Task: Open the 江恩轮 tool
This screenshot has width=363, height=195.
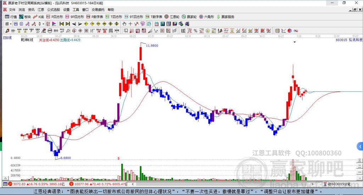Action: pyautogui.click(x=172, y=17)
